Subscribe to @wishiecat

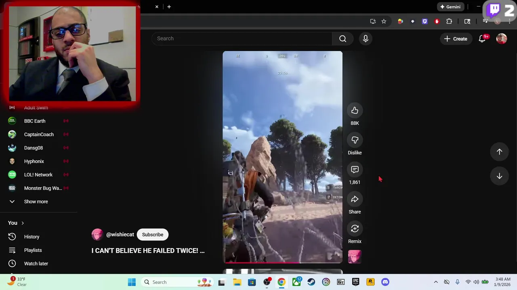pyautogui.click(x=153, y=234)
